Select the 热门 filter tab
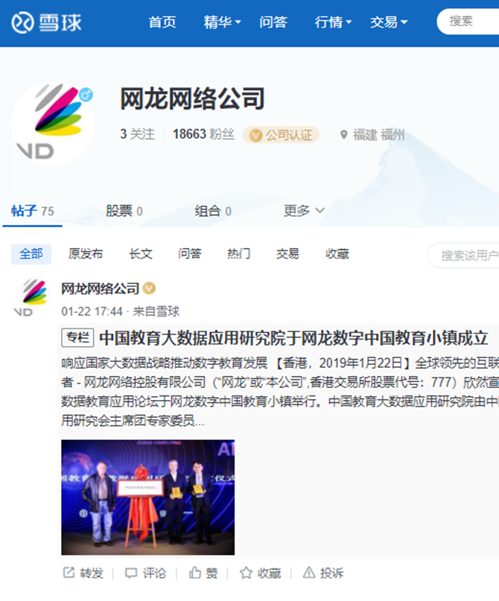The width and height of the screenshot is (499, 601). pyautogui.click(x=239, y=254)
